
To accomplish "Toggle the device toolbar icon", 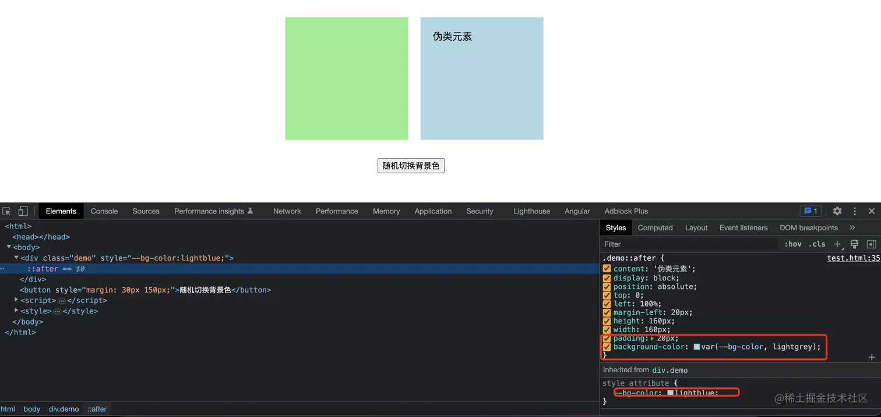I will click(23, 211).
